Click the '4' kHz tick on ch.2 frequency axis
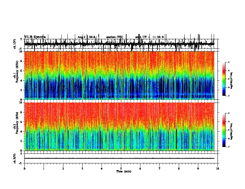The image size is (245, 189). pyautogui.click(x=22, y=132)
